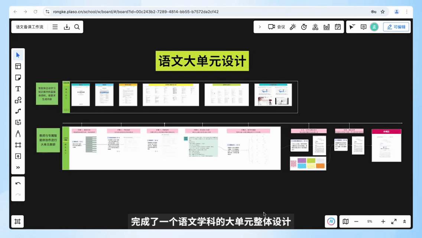Screen dimensions: 422x238
Task: Open the minimap icon
Action: click(345, 222)
